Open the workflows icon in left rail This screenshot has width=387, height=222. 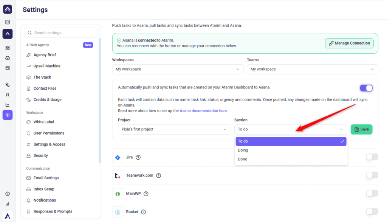pos(8,85)
